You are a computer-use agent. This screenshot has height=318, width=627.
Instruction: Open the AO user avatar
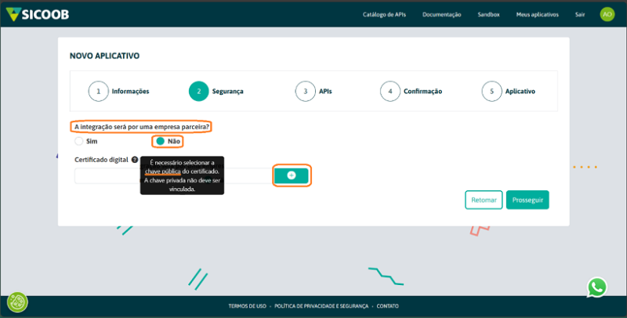click(607, 14)
